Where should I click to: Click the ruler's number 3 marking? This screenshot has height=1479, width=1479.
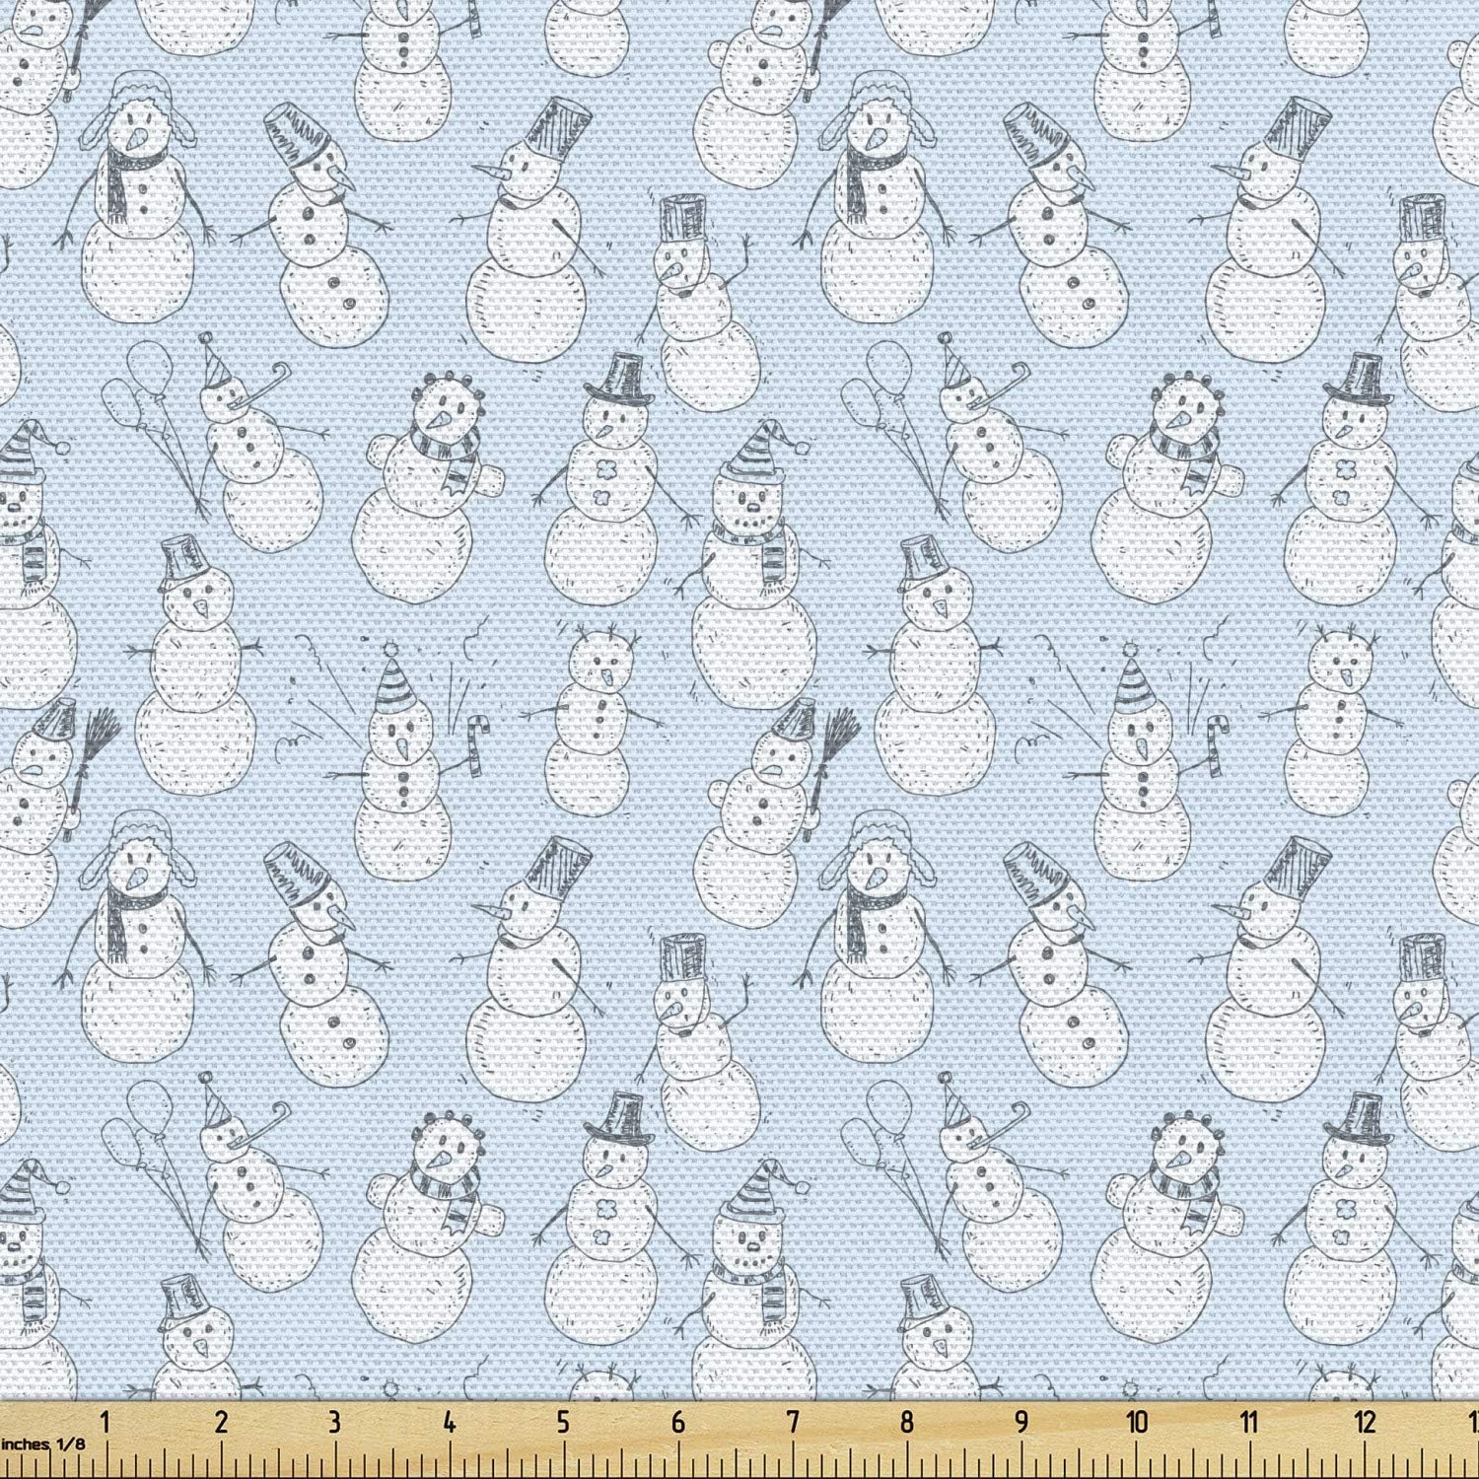(335, 1423)
